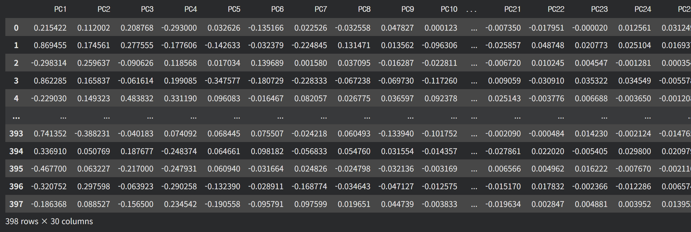Screen dimensions: 691x232
Task: Click cell value 0.048748 in PC22
Action: tap(548, 45)
